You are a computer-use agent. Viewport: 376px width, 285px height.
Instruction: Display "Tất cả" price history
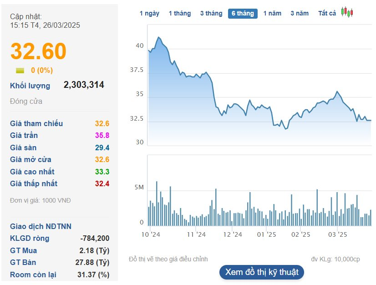[327, 14]
